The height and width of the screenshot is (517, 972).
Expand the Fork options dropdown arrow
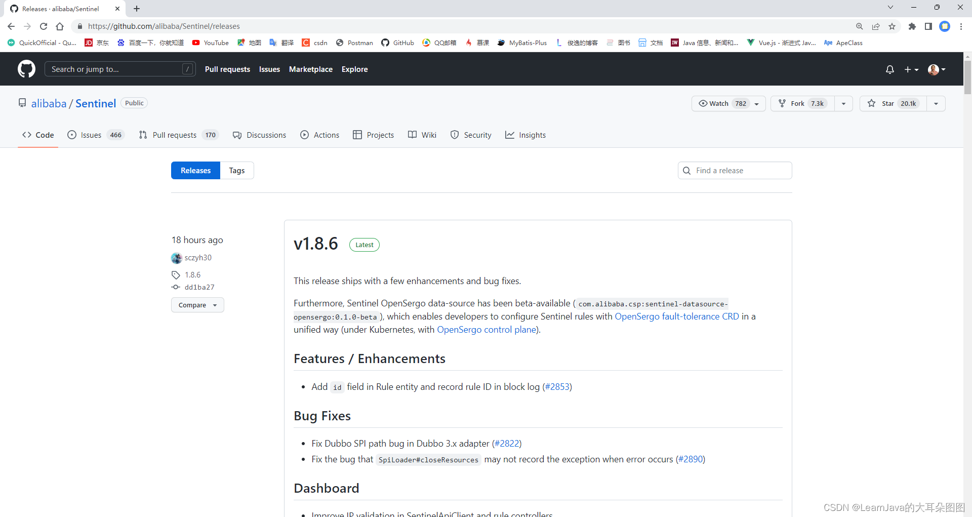[844, 103]
